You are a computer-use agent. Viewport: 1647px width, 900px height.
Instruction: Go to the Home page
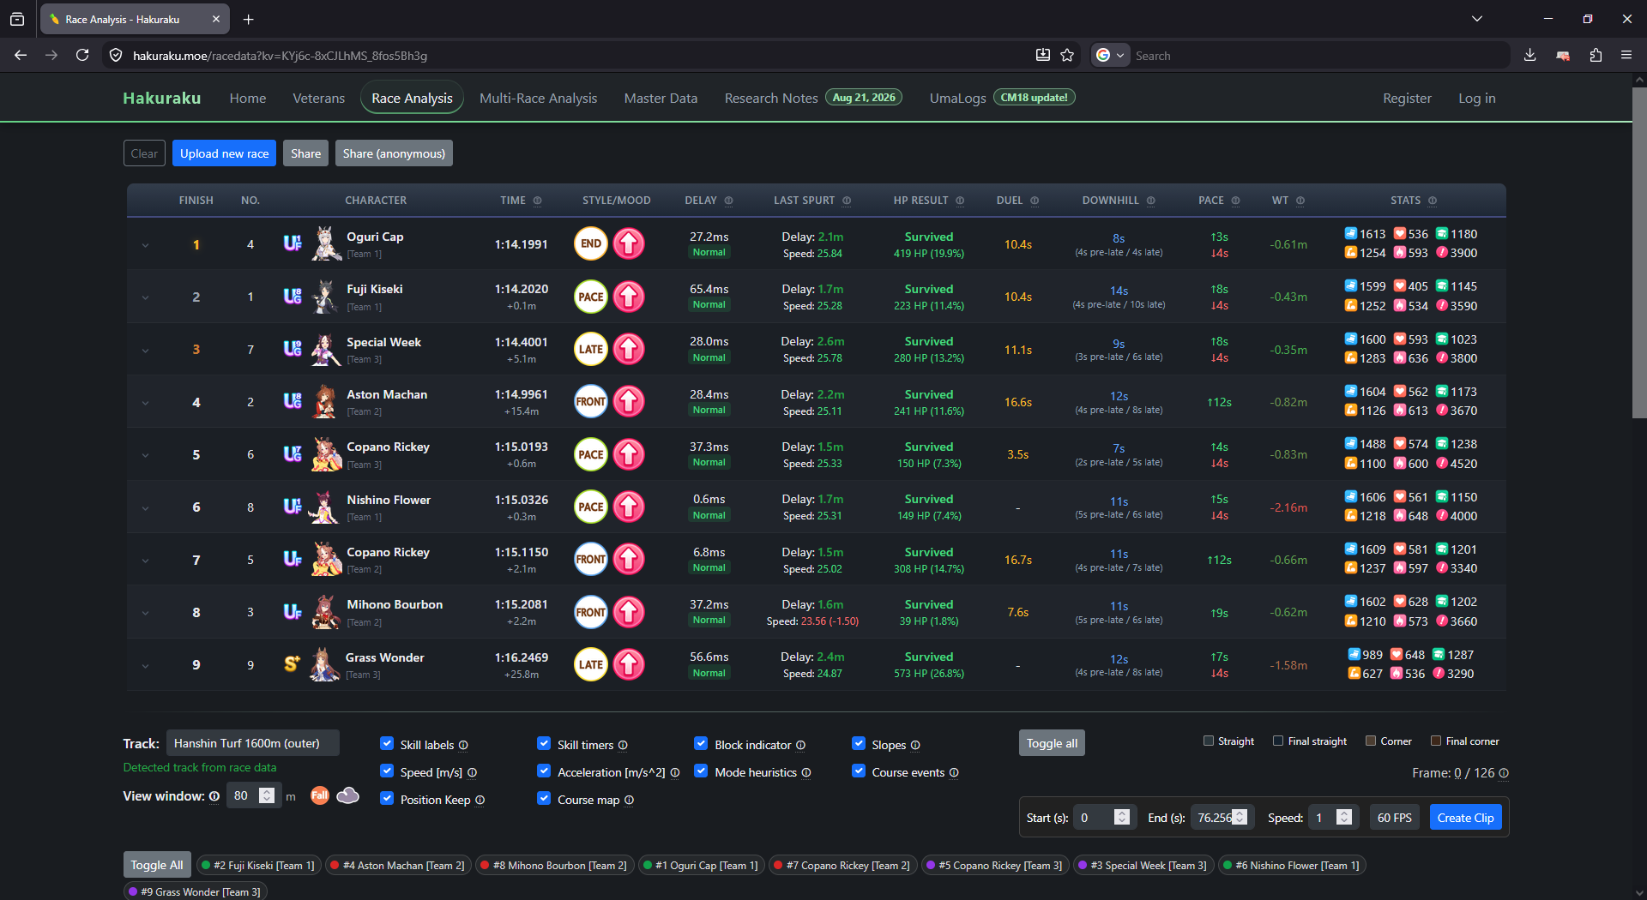click(248, 99)
